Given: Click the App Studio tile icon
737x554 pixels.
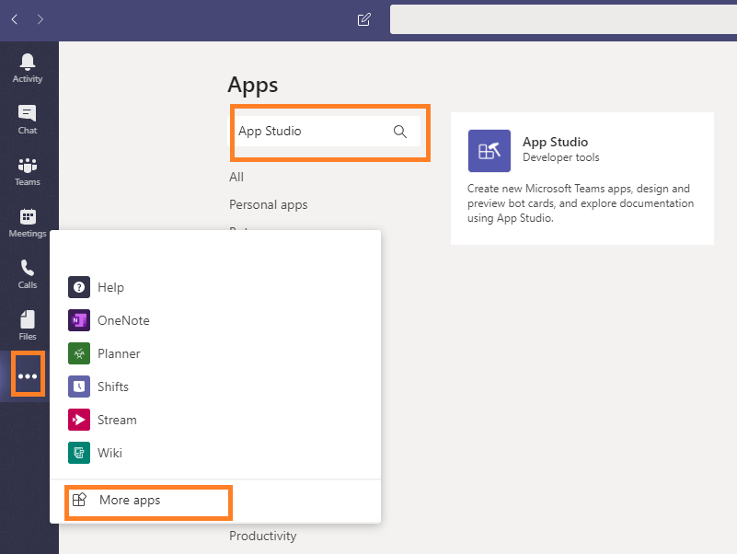Looking at the screenshot, I should (x=489, y=151).
